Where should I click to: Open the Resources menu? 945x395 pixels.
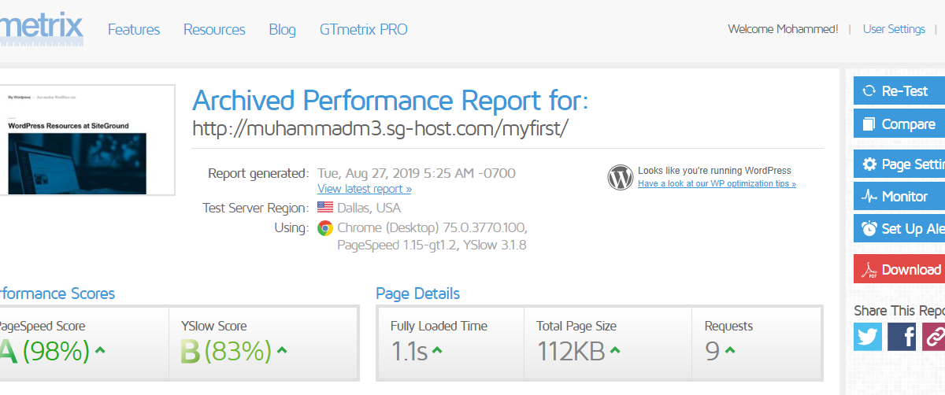point(214,30)
